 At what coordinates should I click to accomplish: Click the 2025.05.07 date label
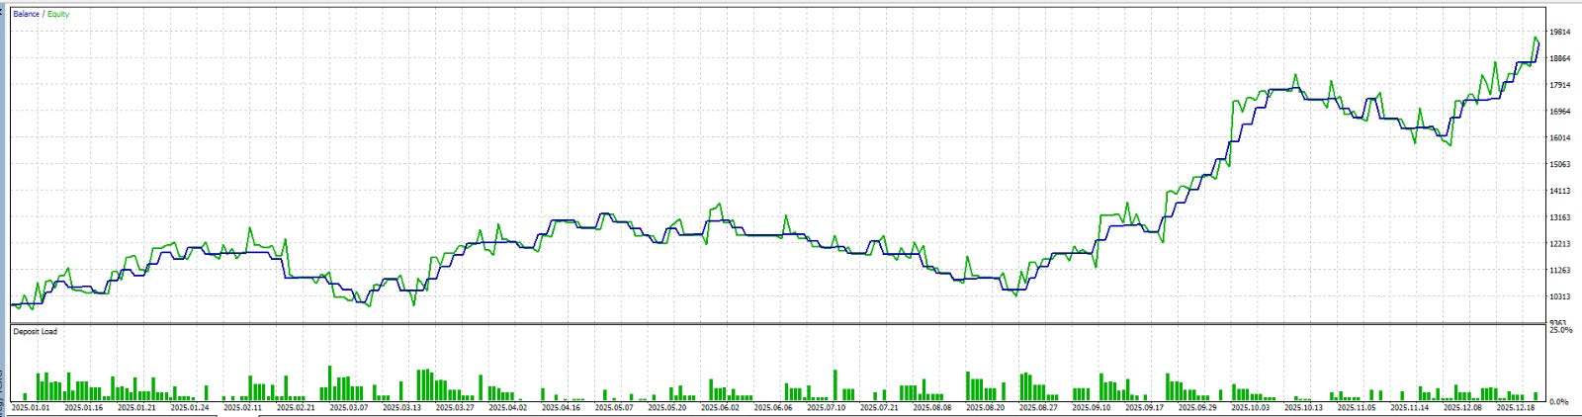(x=615, y=407)
